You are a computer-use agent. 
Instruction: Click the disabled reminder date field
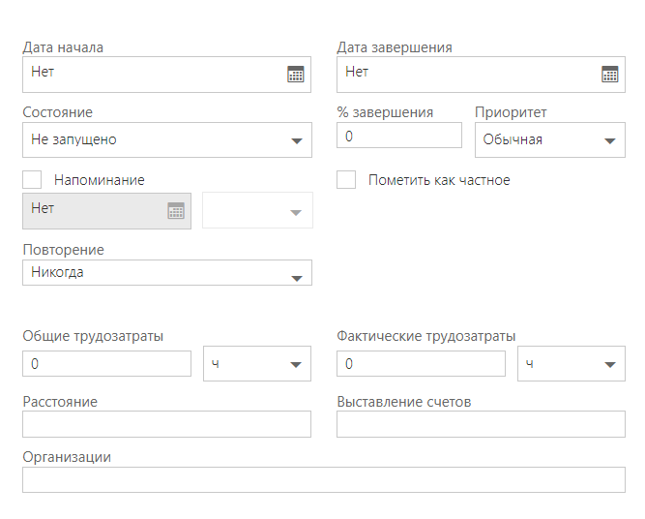point(107,211)
